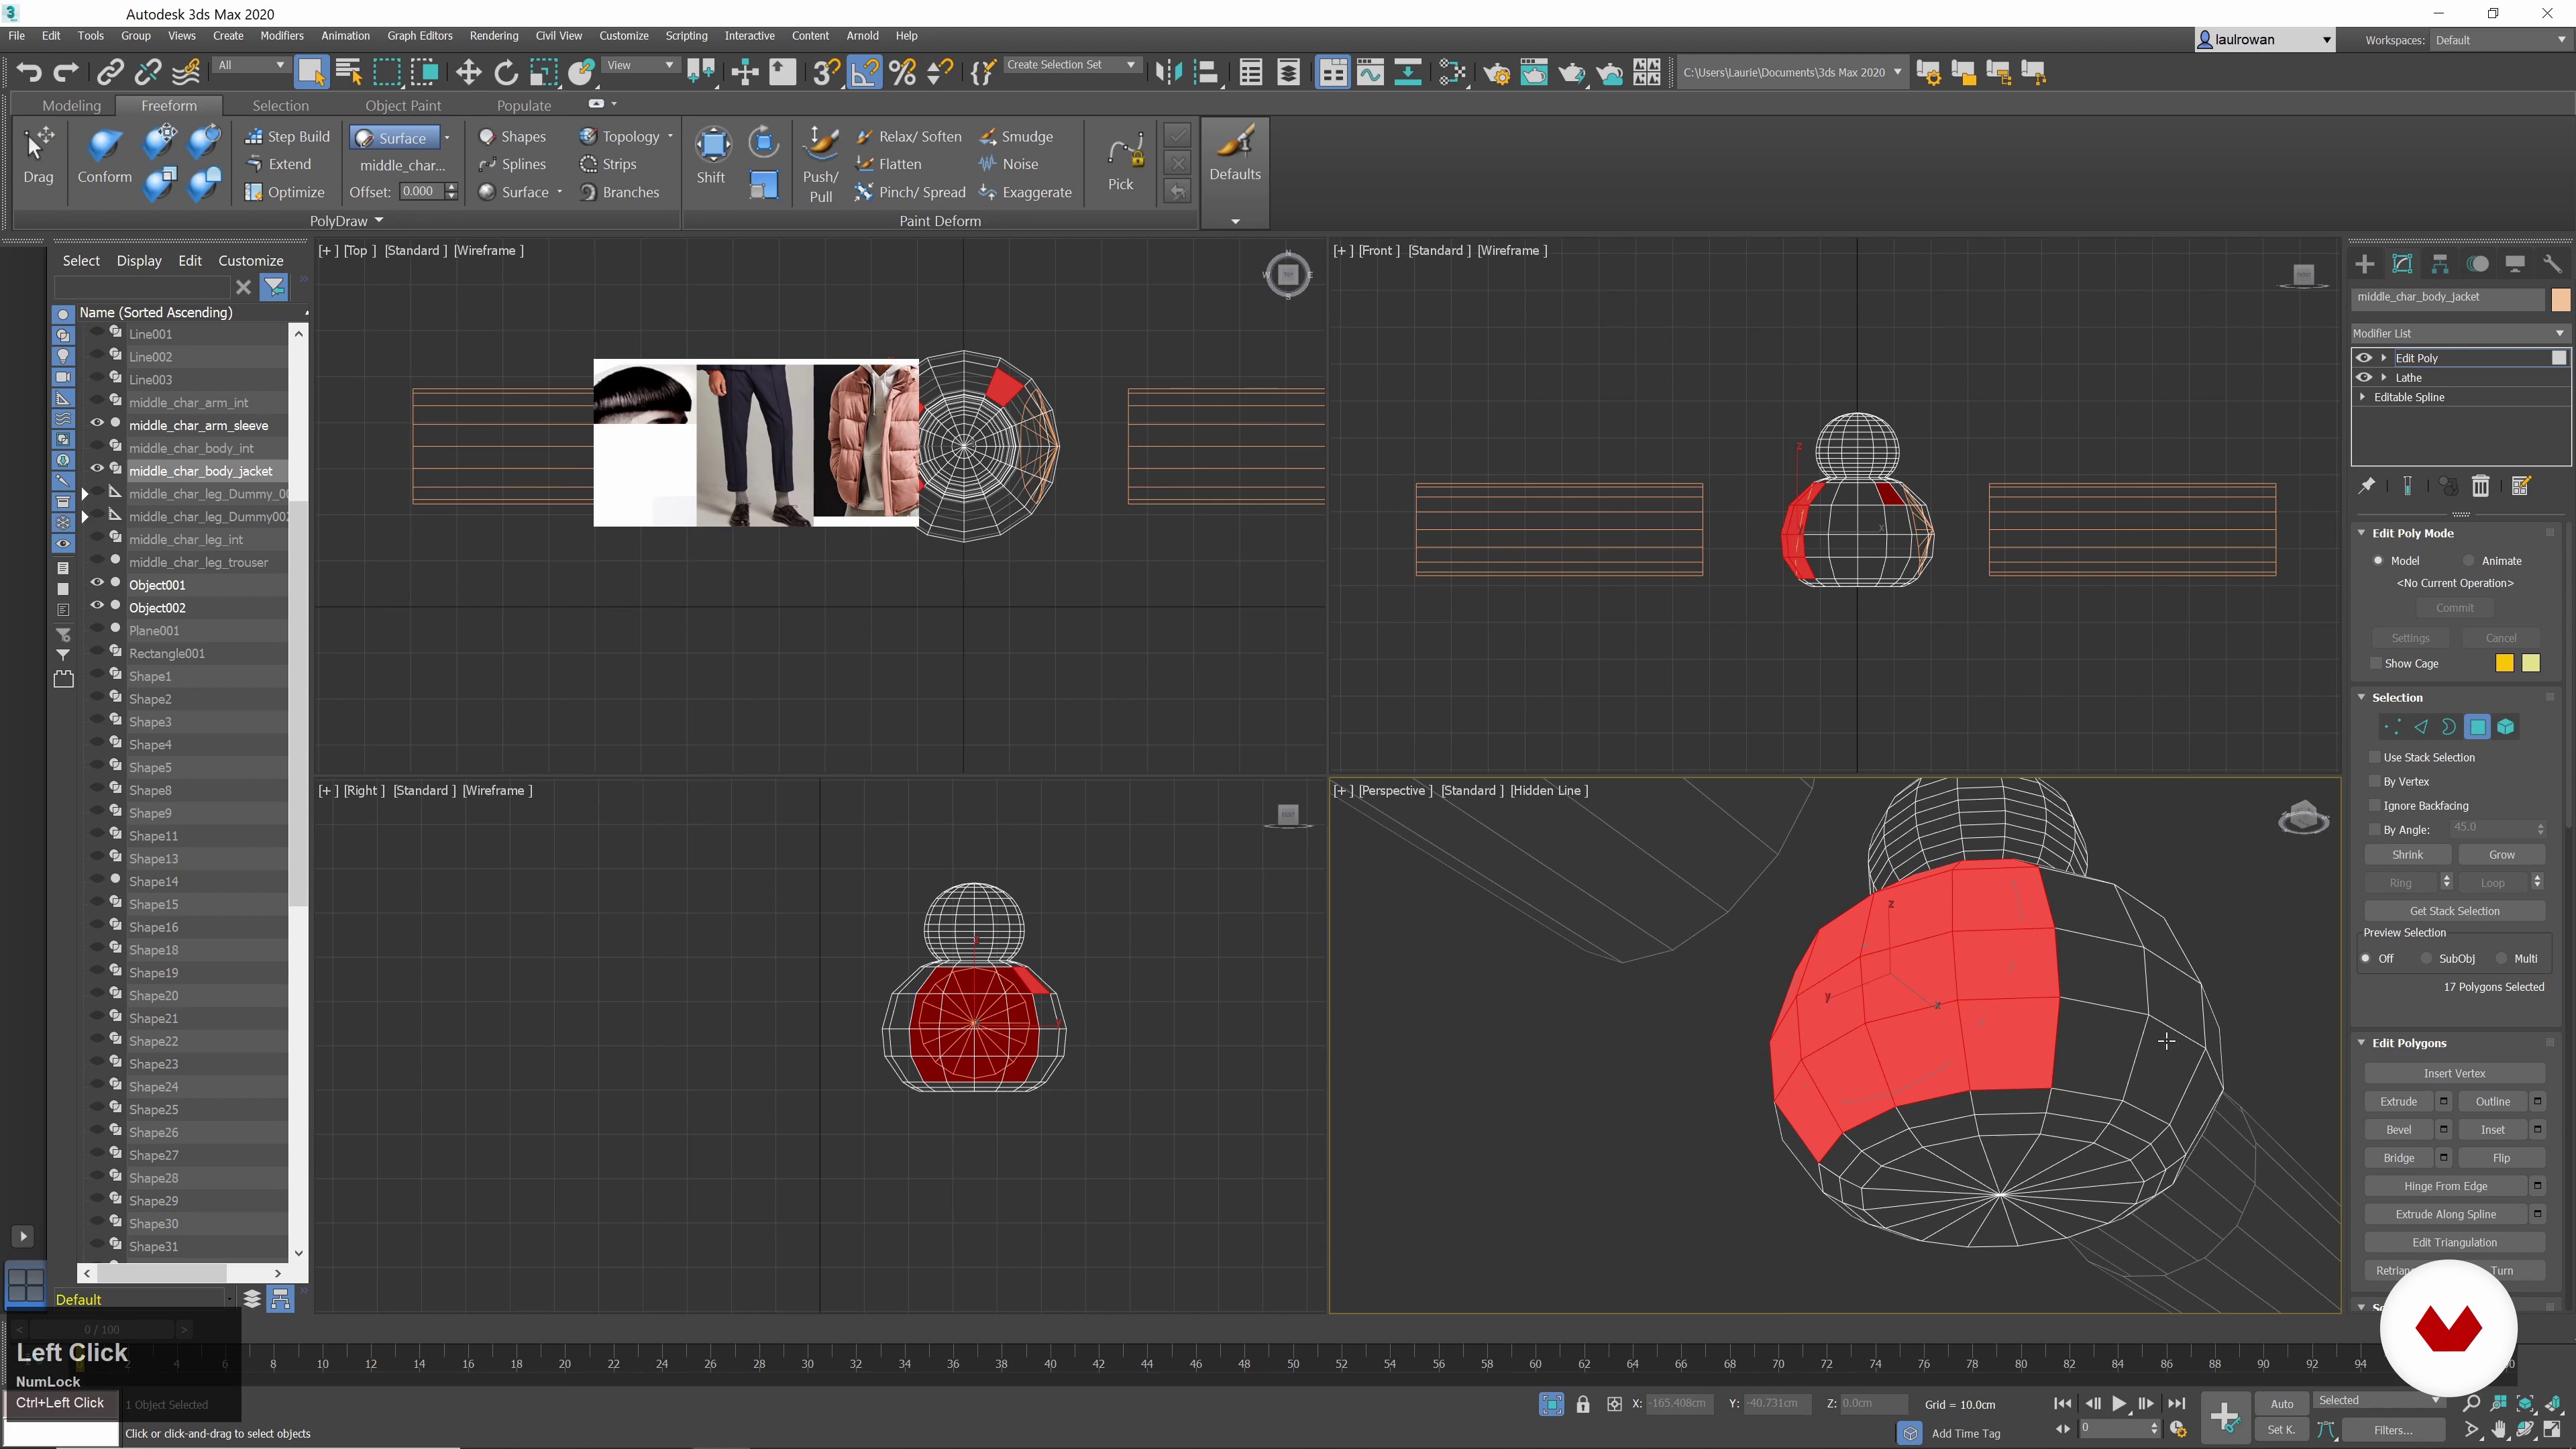Image resolution: width=2576 pixels, height=1449 pixels.
Task: Open the Modify command panel tab
Action: click(x=2402, y=264)
